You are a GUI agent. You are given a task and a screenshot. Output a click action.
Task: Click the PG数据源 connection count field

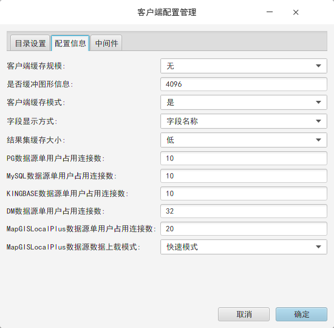coord(244,158)
